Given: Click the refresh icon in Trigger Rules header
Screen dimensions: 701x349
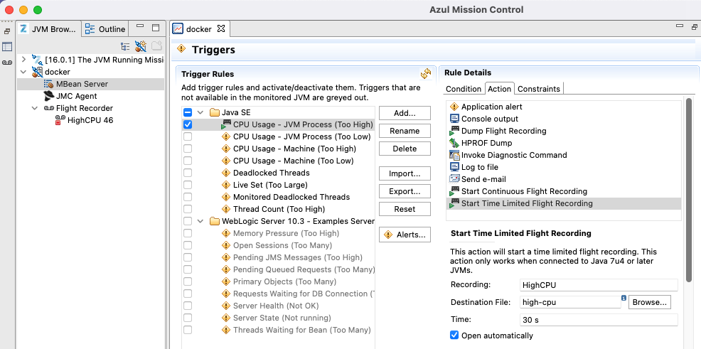Looking at the screenshot, I should [426, 73].
